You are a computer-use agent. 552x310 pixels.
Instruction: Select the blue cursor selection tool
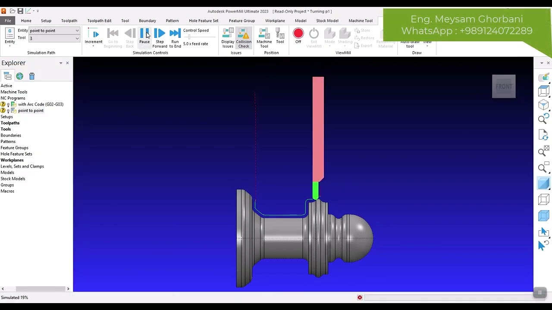pos(543,232)
